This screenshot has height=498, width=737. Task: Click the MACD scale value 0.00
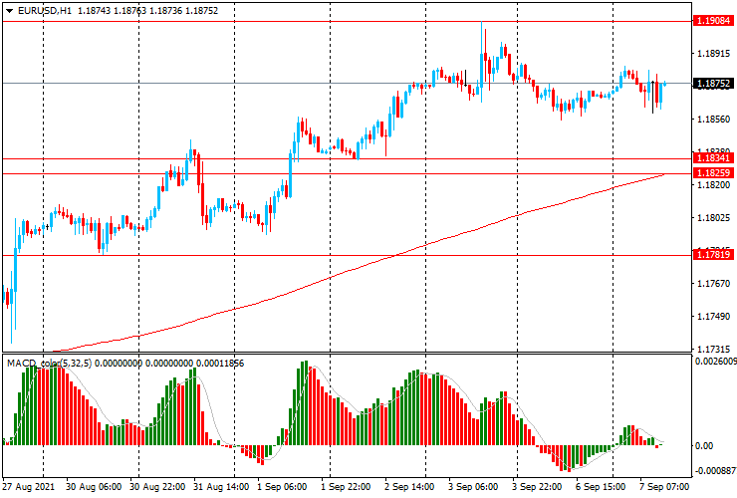[703, 446]
